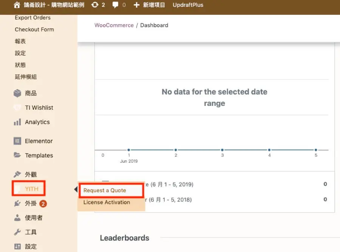Screen dimensions: 340x252
Task: Open Checkout Form in the sidebar
Action: [34, 30]
